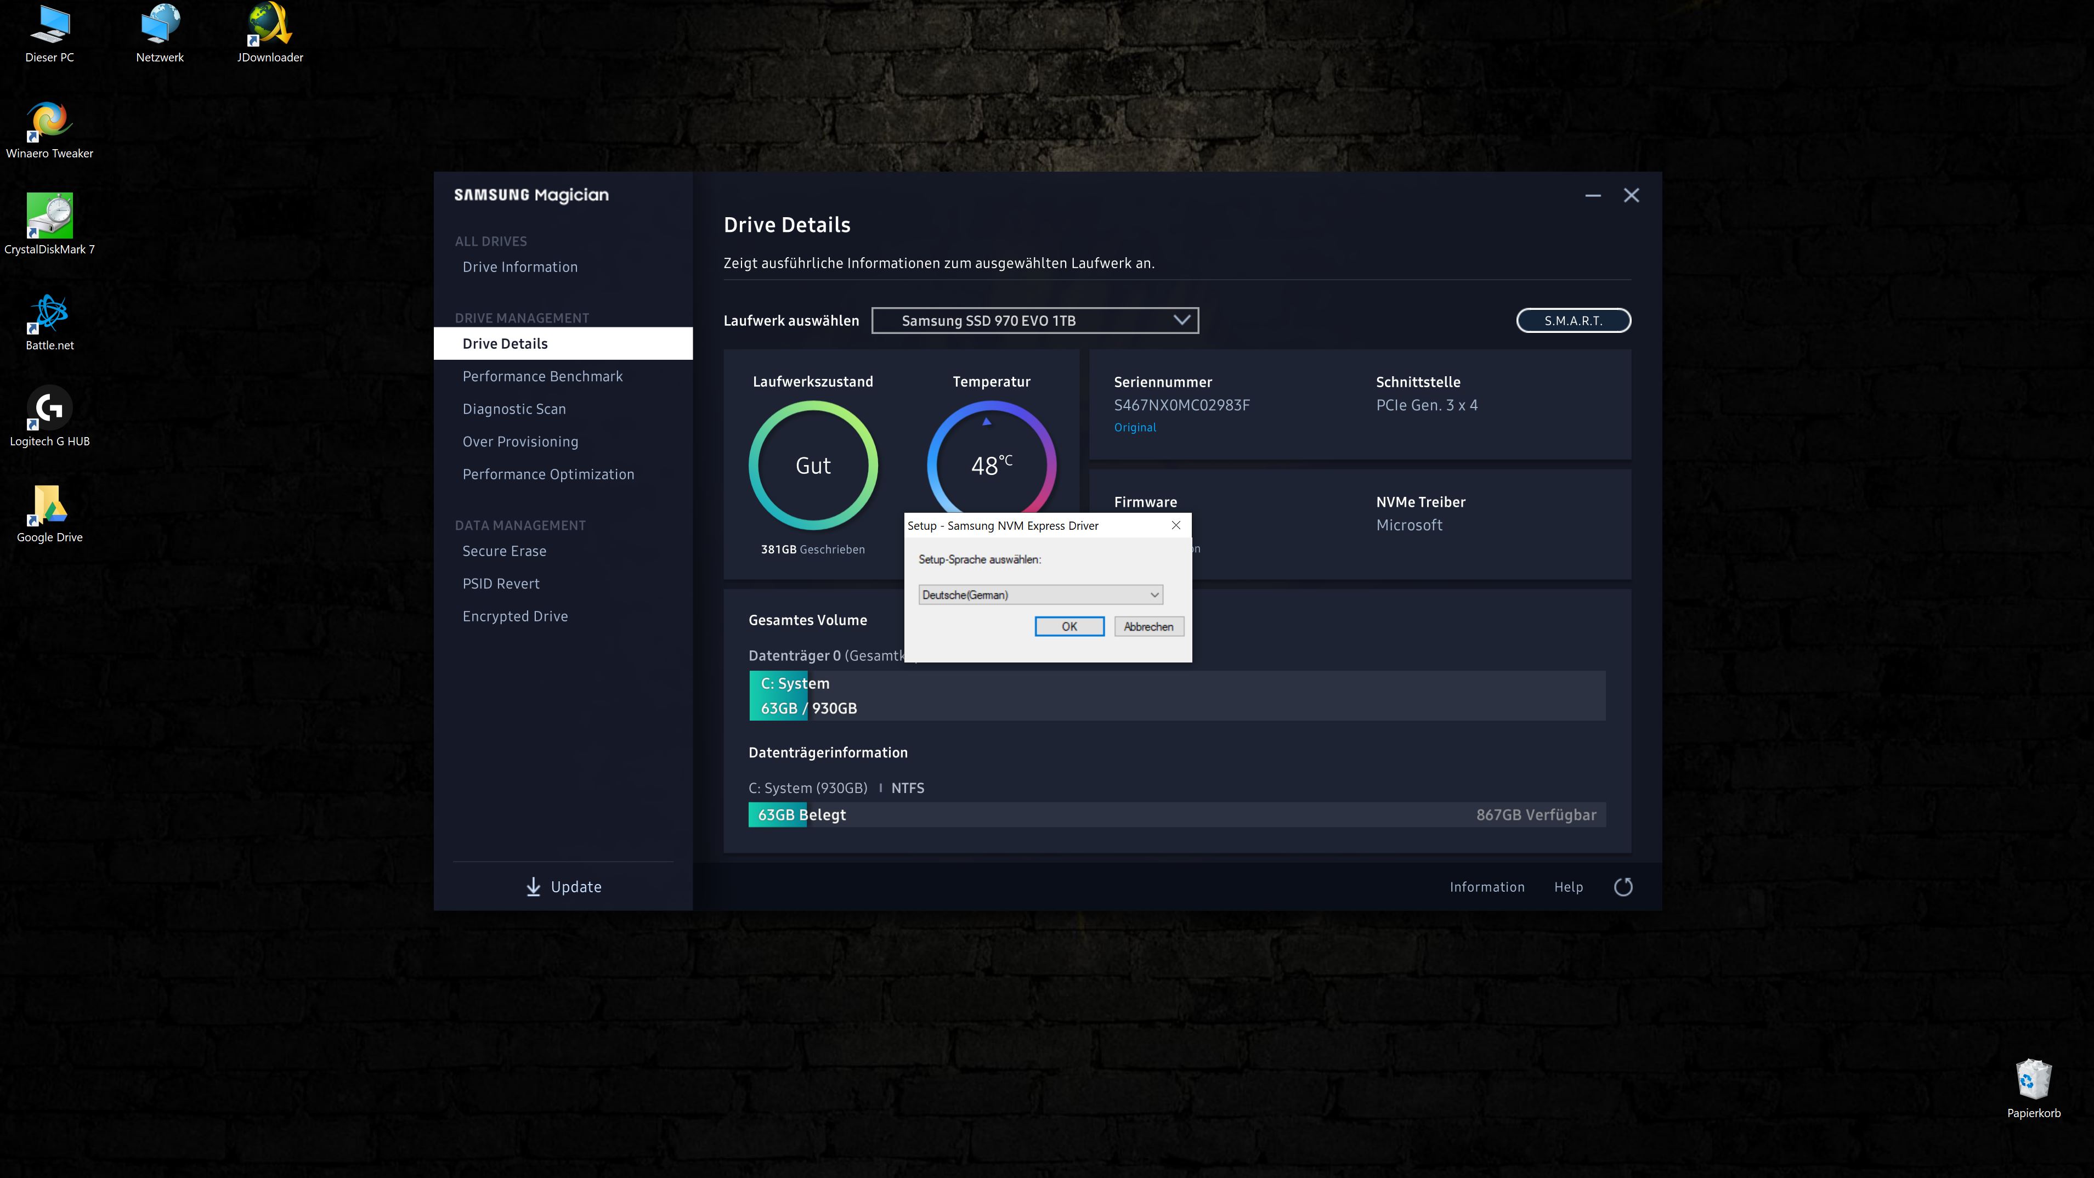Close the NVM Express Driver setup dialog
The height and width of the screenshot is (1178, 2094).
click(1175, 525)
